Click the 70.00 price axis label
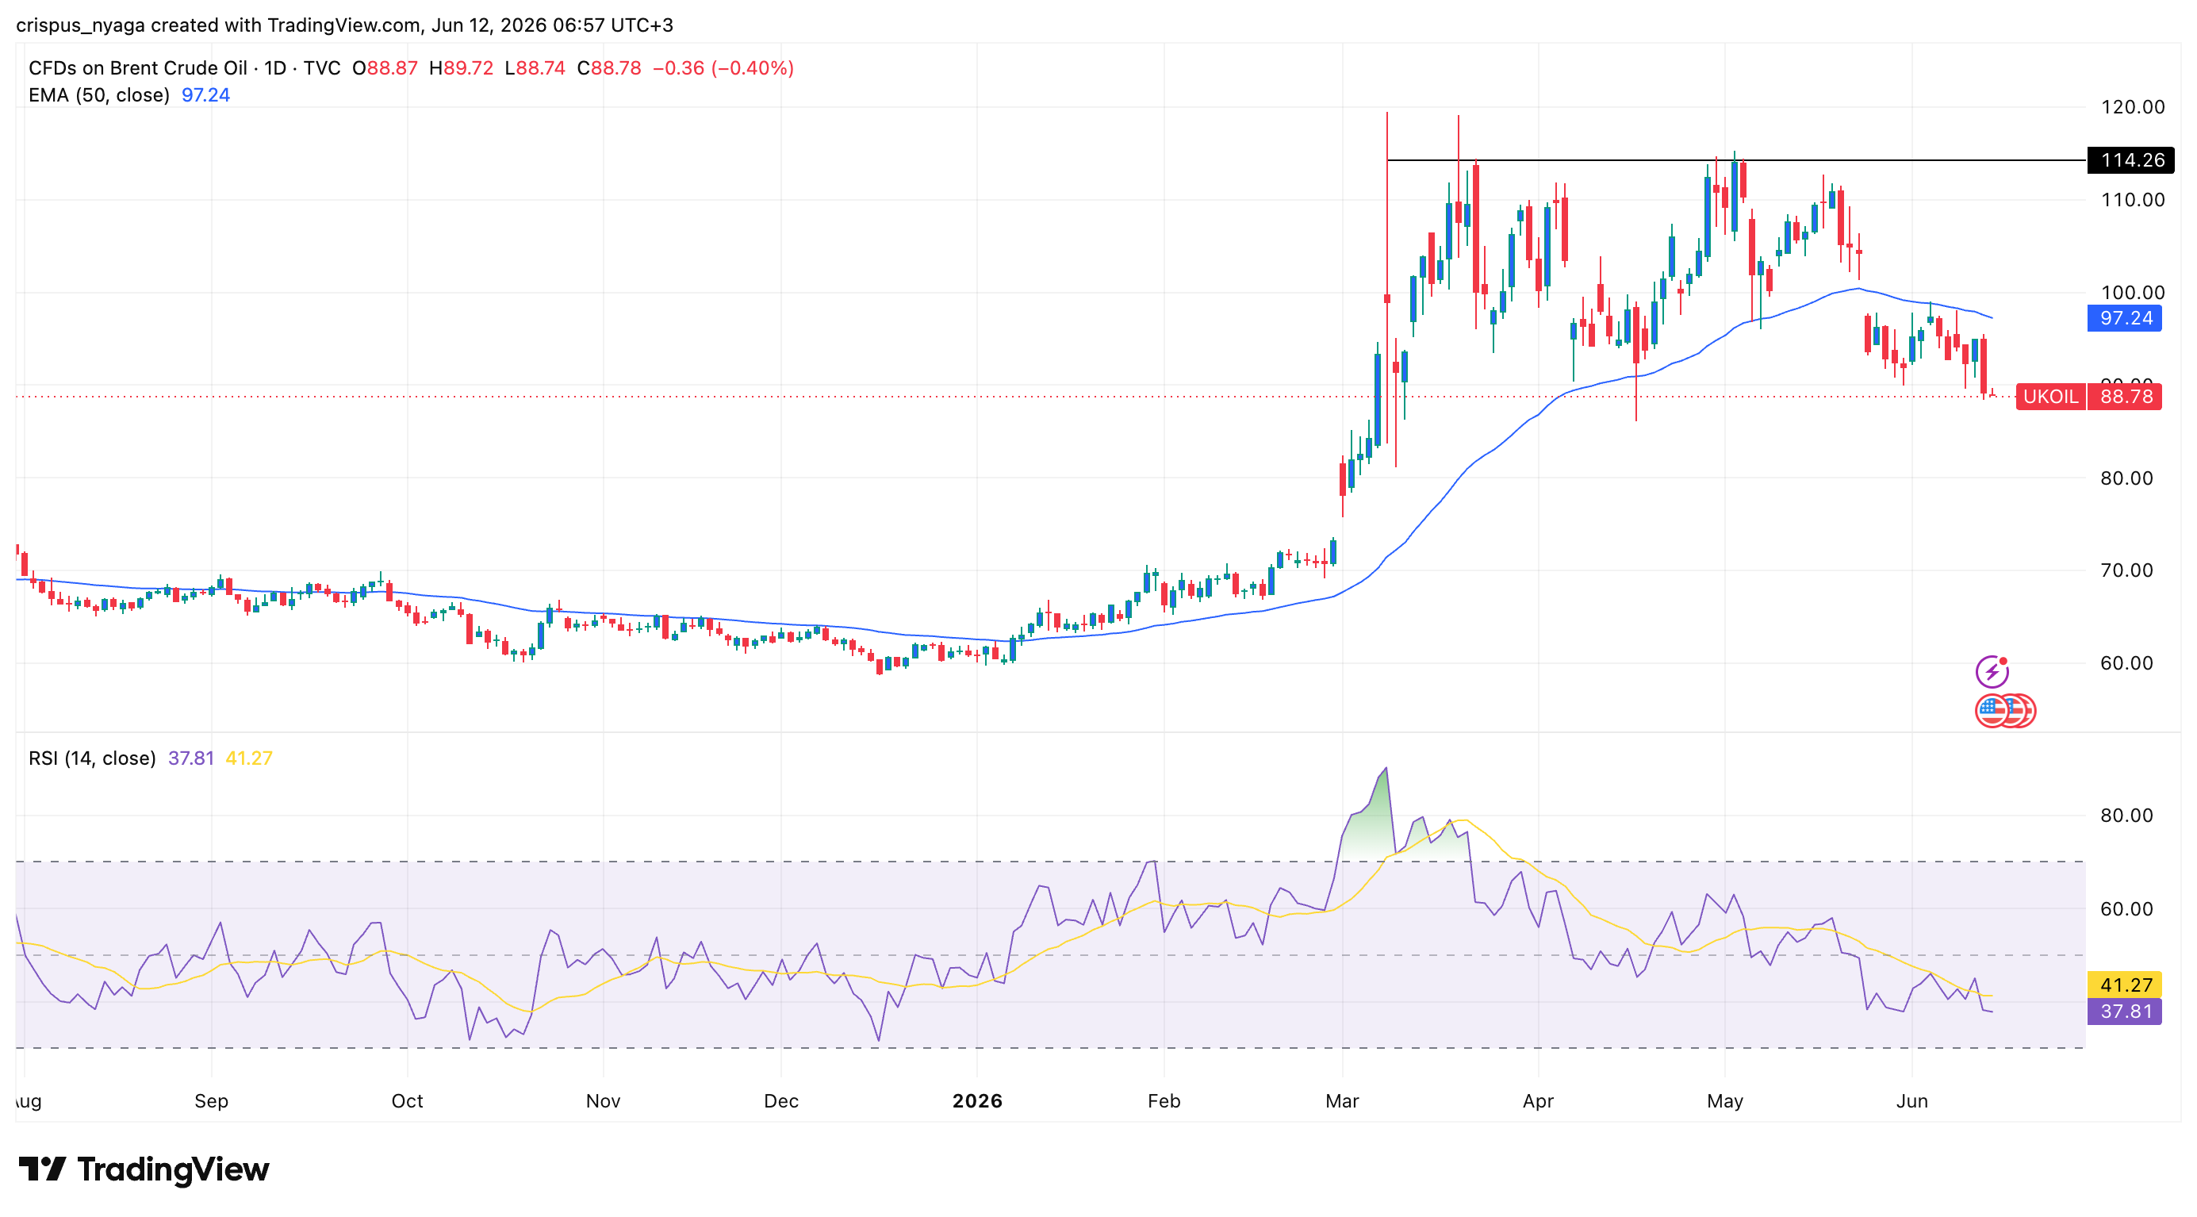Image resolution: width=2197 pixels, height=1217 pixels. pos(2126,570)
